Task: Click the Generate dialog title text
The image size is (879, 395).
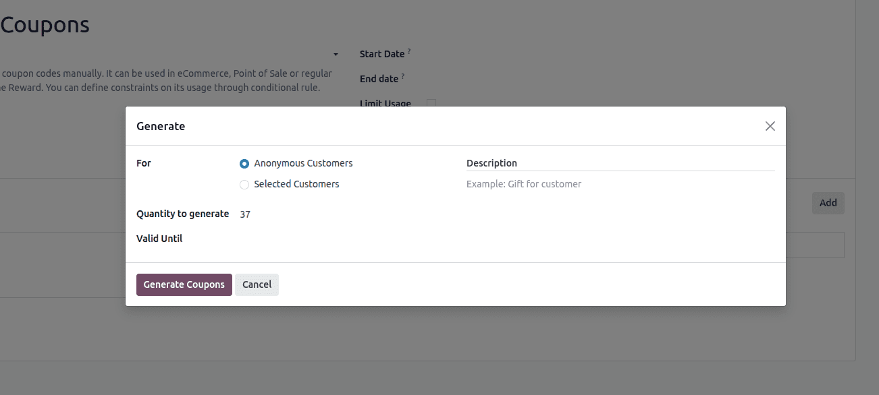Action: pyautogui.click(x=161, y=125)
